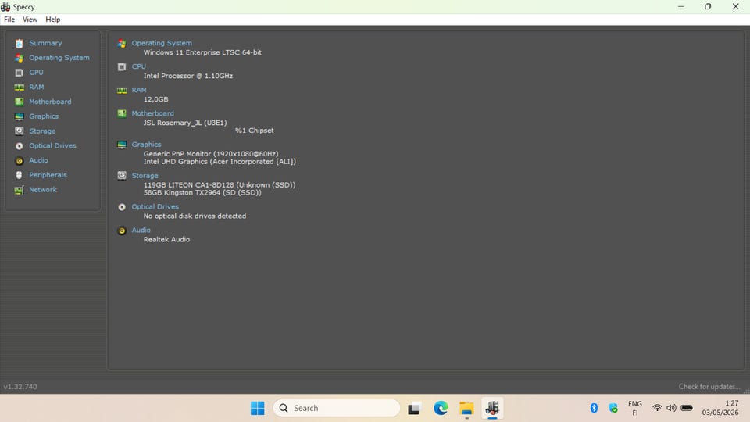Open File Explorer from the taskbar

[466, 408]
